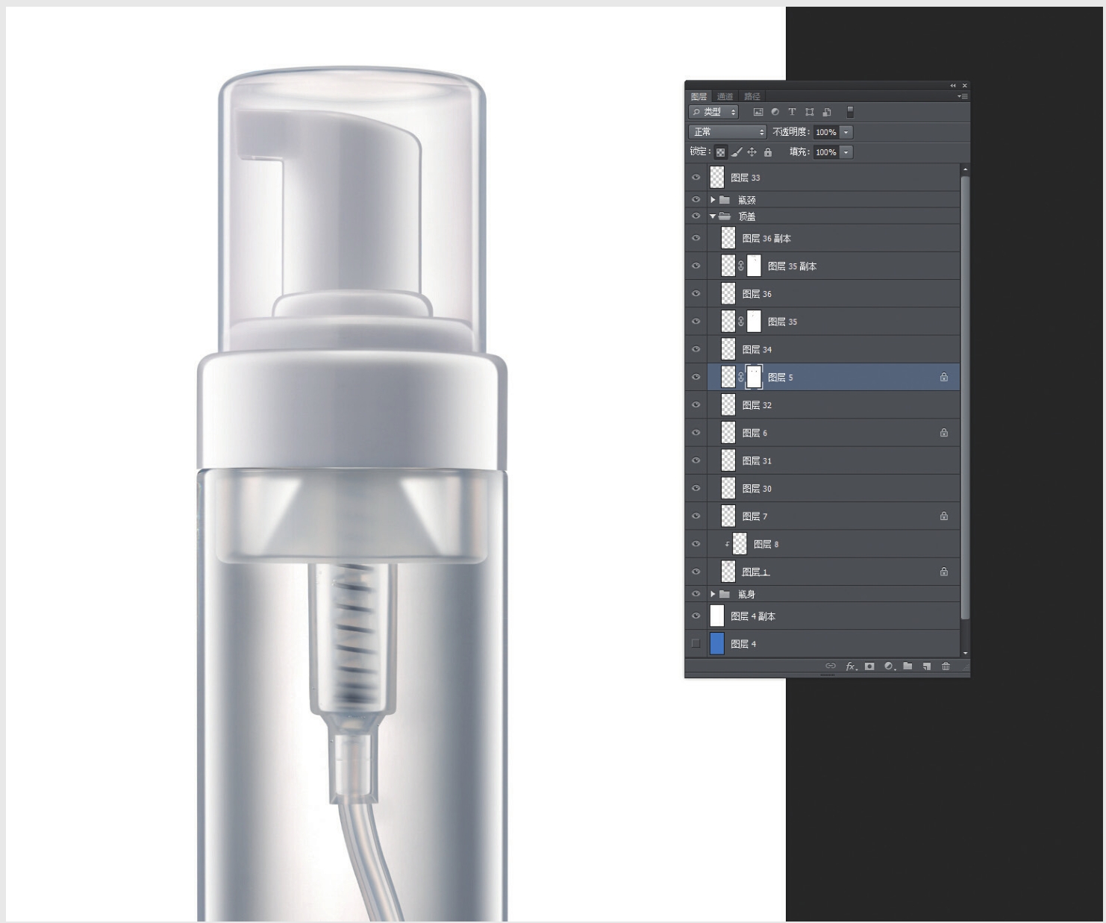Select the 图层 32 layer
This screenshot has height=923, width=1106.
coord(821,405)
